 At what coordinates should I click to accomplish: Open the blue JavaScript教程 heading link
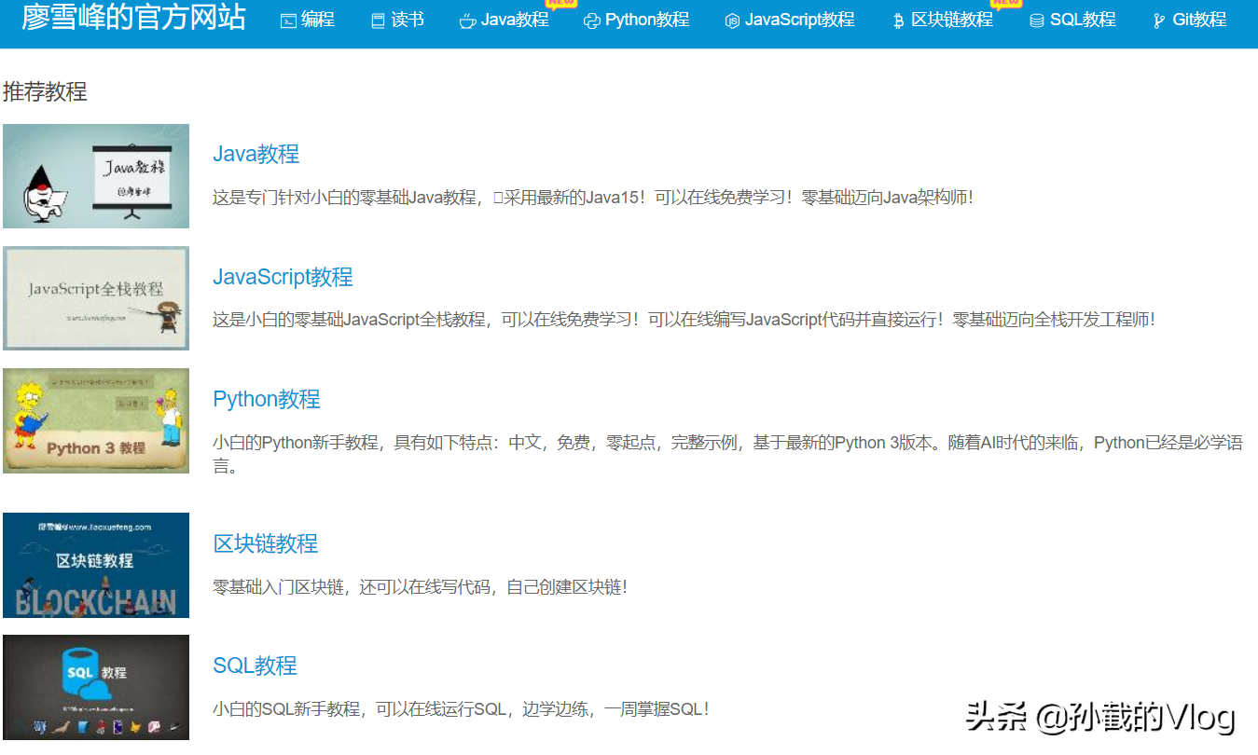click(283, 277)
